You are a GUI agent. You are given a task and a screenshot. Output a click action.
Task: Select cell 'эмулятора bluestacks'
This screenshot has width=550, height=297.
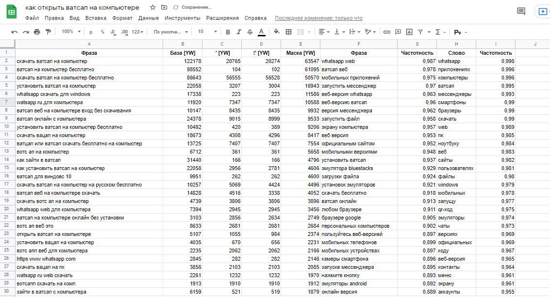[358, 168]
